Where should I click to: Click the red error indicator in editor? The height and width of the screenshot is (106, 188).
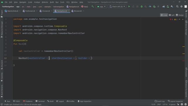(171, 19)
